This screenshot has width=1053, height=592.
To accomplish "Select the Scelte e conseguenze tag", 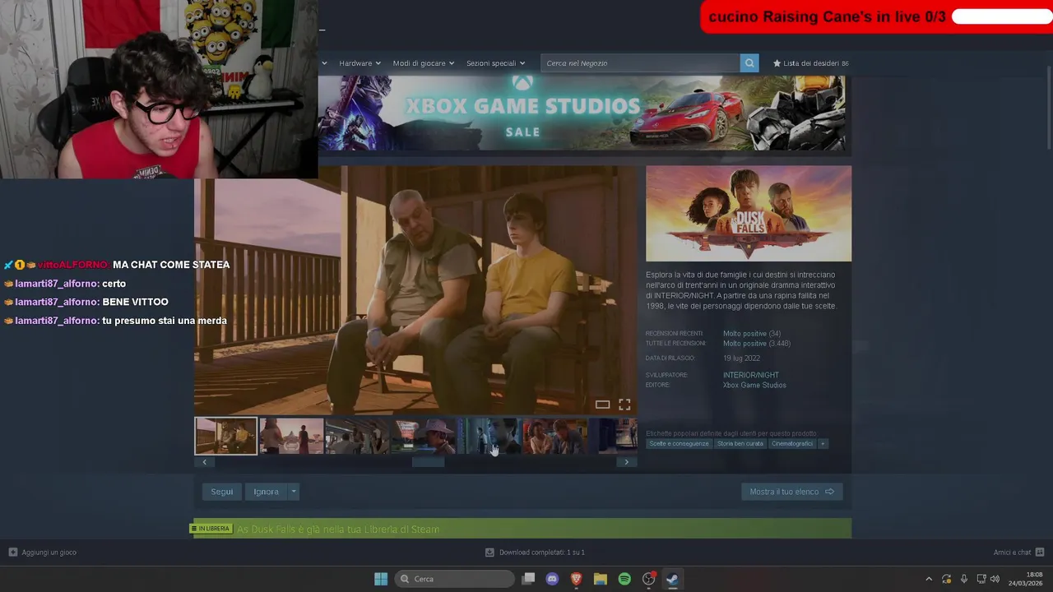I will [679, 444].
